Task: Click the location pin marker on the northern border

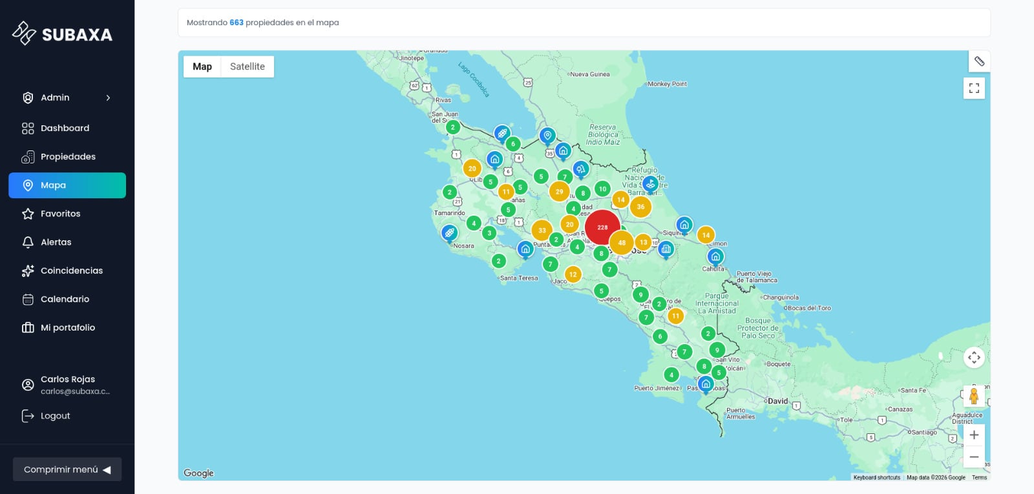Action: [547, 136]
